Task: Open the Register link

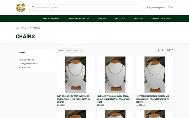Action: (160, 7)
